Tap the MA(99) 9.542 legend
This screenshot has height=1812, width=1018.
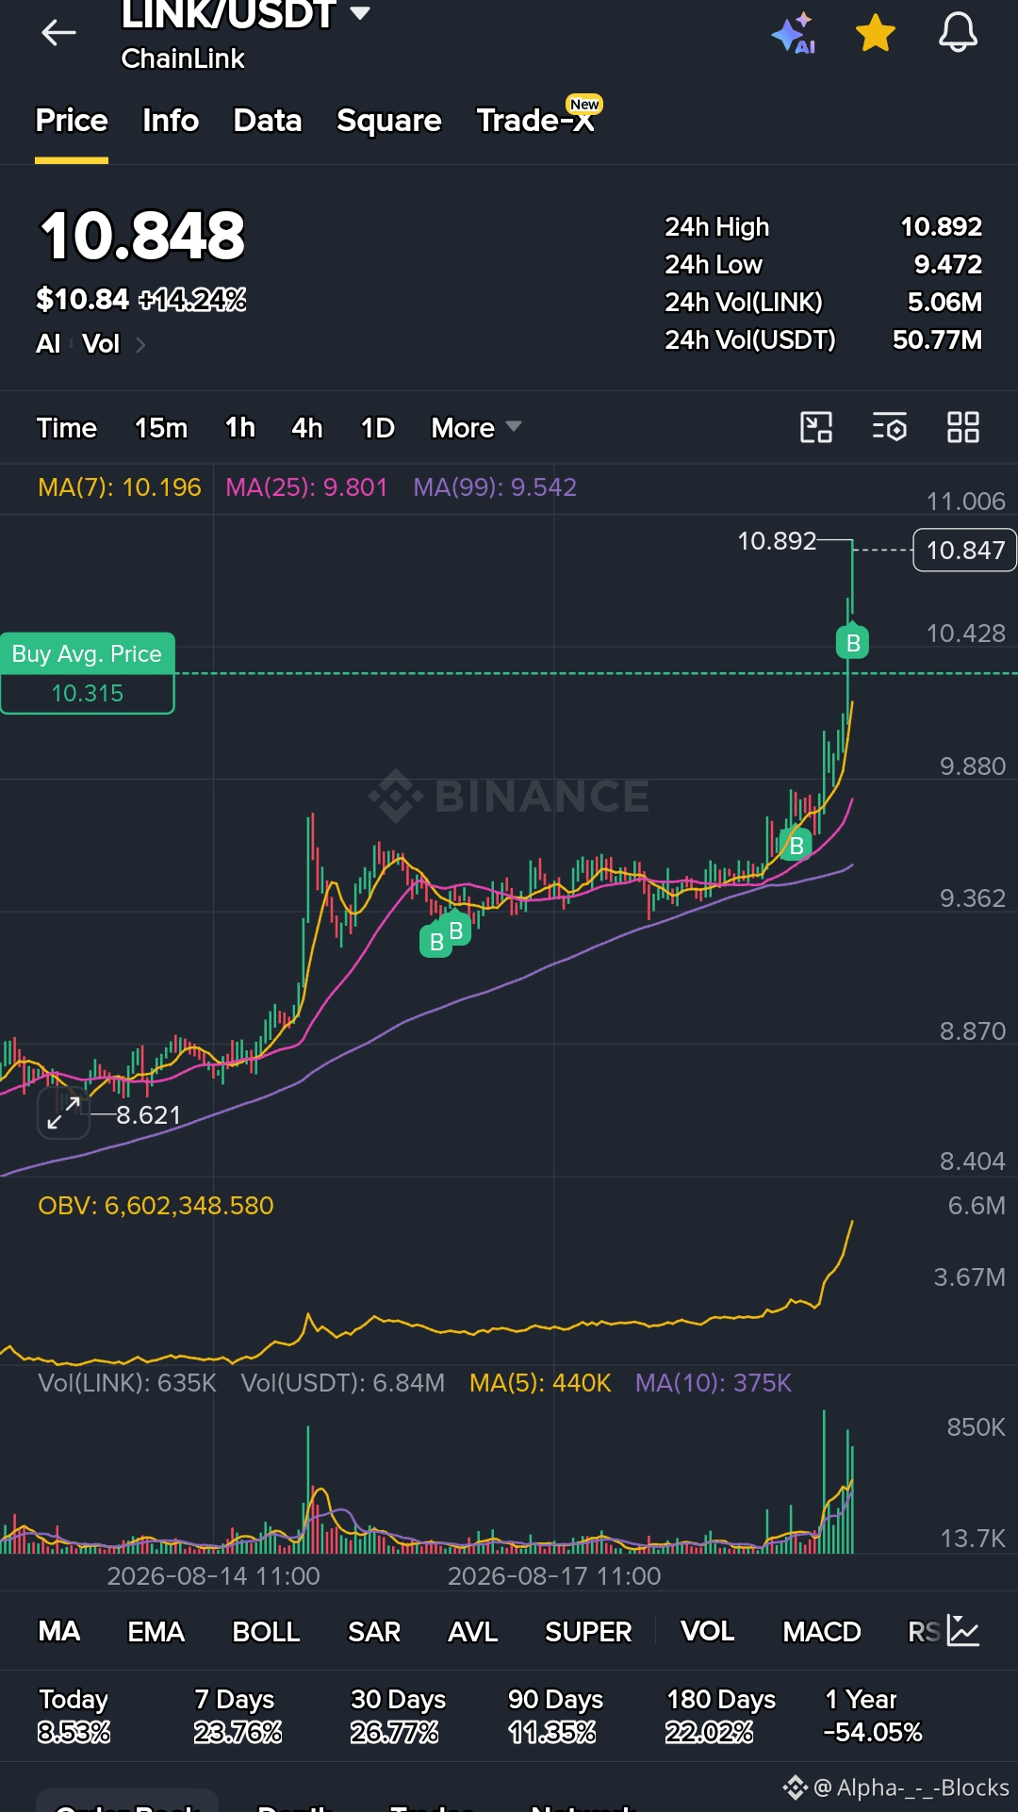(x=495, y=487)
